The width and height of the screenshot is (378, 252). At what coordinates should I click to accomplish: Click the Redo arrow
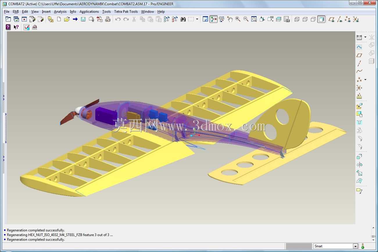coord(126,19)
